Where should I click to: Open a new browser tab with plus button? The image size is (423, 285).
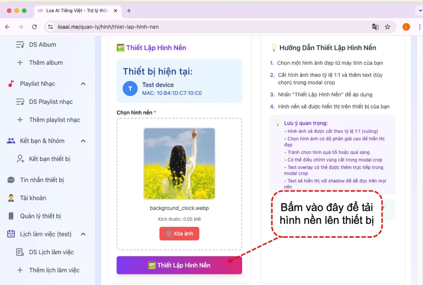pos(129,11)
